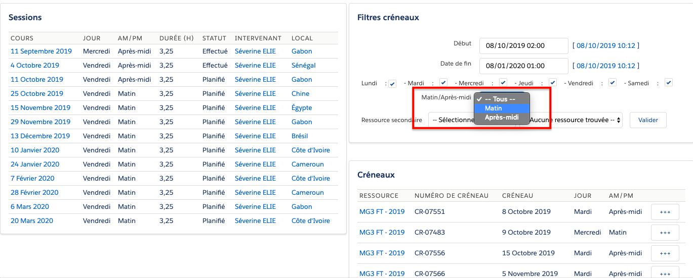Toggle the Samedi checkbox
The image size is (693, 278).
click(x=668, y=83)
